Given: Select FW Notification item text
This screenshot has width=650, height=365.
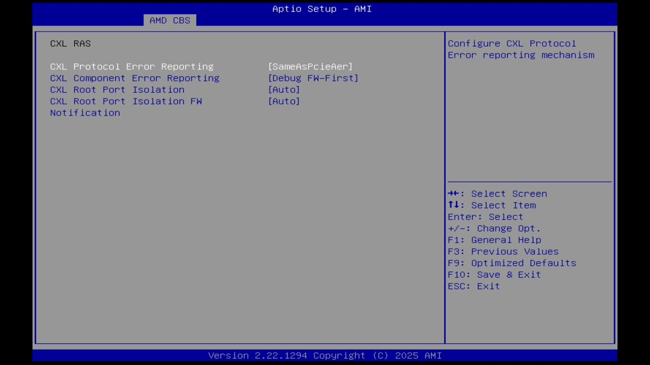Looking at the screenshot, I should pyautogui.click(x=85, y=113).
